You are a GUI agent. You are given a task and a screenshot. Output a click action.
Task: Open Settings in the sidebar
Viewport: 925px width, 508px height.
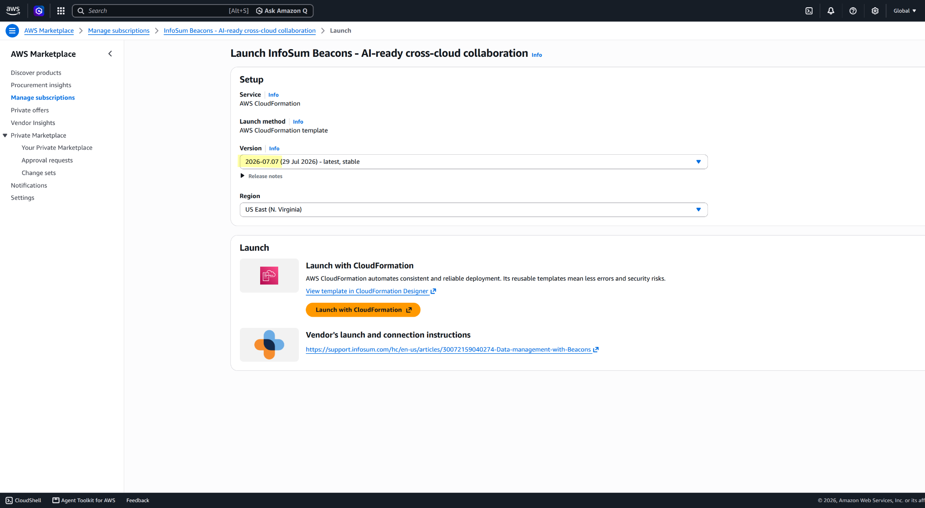[23, 198]
